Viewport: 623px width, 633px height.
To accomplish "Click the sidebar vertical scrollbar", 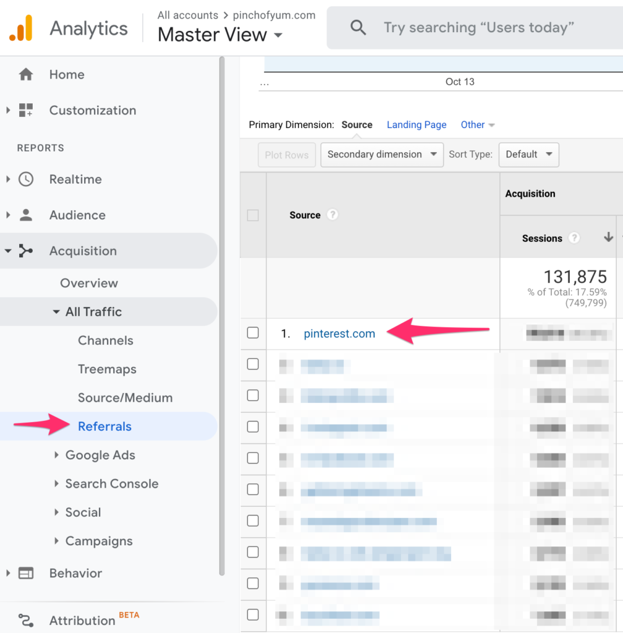I will tap(221, 316).
